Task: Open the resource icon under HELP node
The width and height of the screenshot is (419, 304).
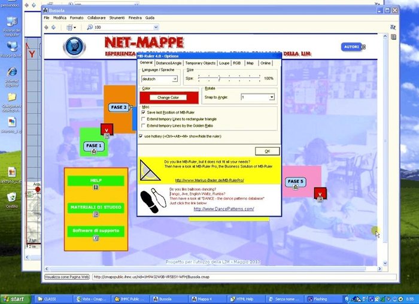Action: (96, 188)
